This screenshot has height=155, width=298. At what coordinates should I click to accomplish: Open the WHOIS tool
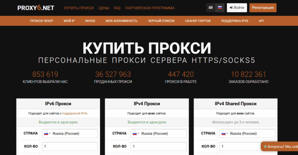click(x=90, y=21)
